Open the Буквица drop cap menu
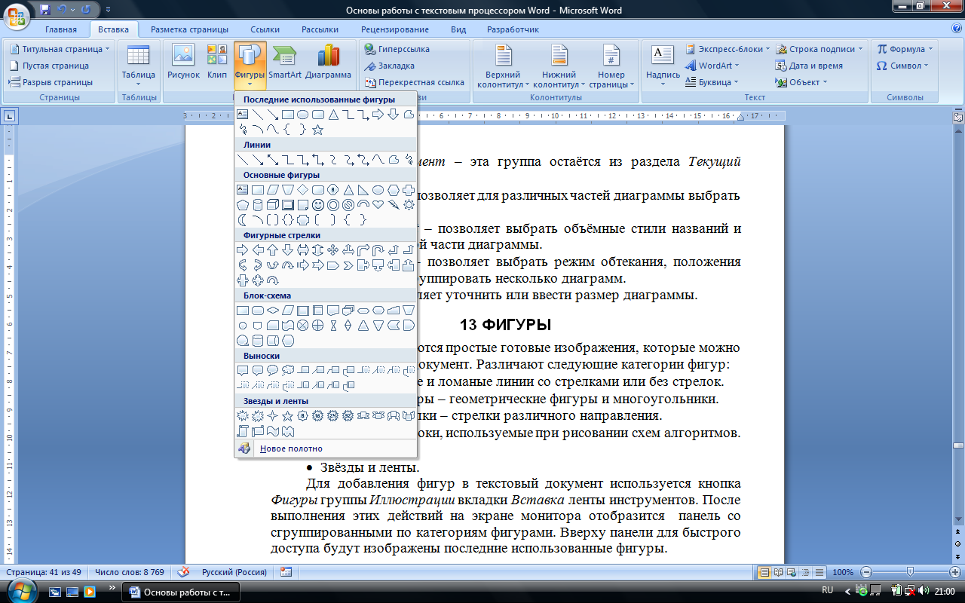Screen dimensions: 965x603 coord(712,82)
